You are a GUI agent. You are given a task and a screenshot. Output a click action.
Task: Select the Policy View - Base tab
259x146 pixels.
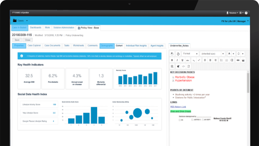pos(88,28)
